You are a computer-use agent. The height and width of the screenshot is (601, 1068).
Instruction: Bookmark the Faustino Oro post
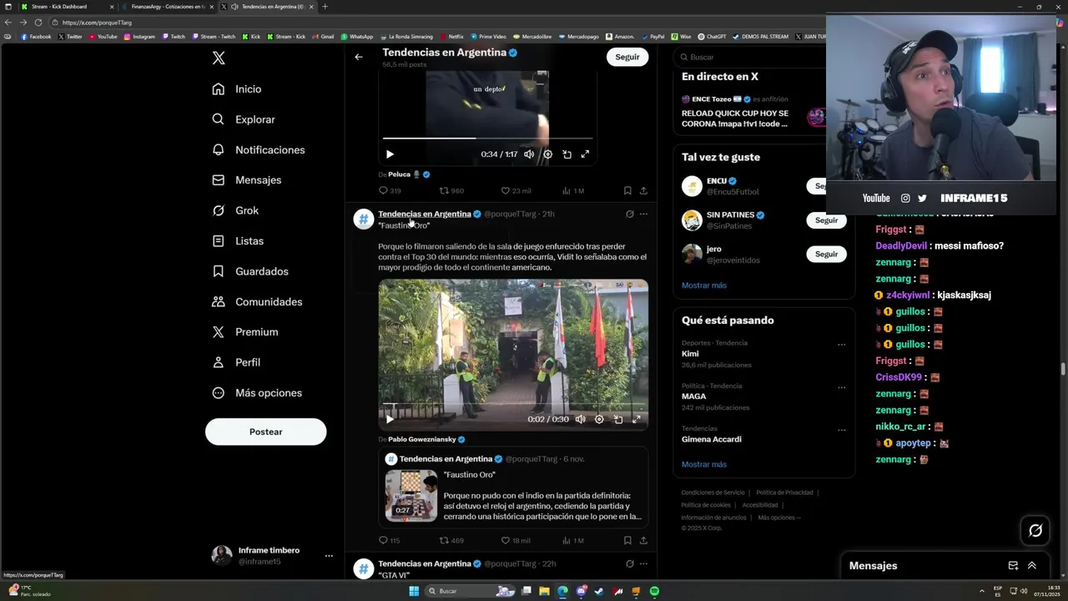pos(627,541)
